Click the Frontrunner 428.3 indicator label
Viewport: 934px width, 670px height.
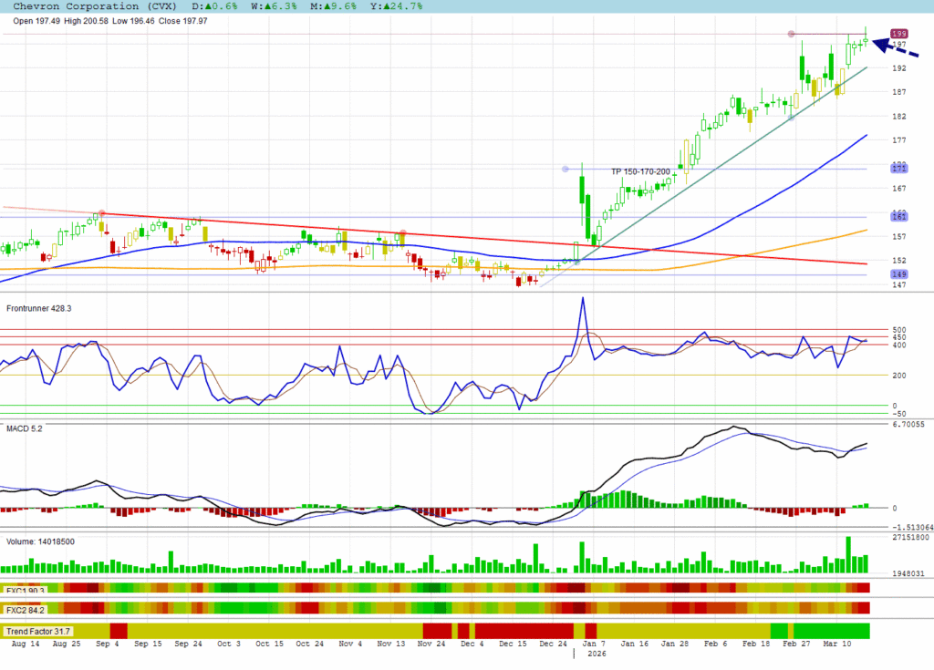(39, 309)
